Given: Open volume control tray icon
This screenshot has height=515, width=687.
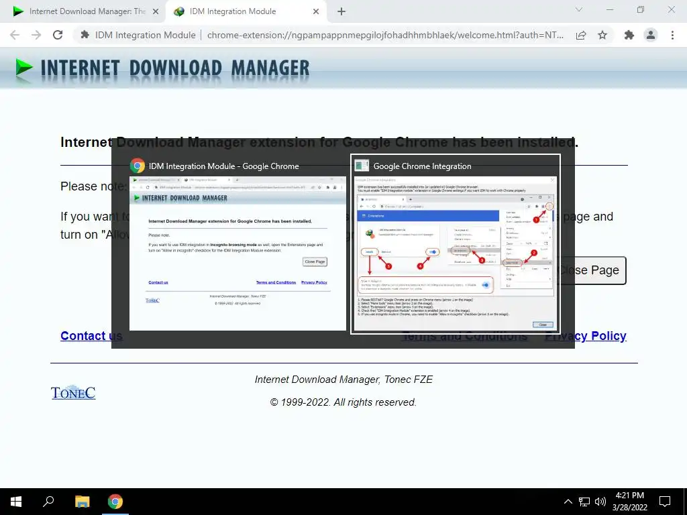Looking at the screenshot, I should [x=600, y=502].
